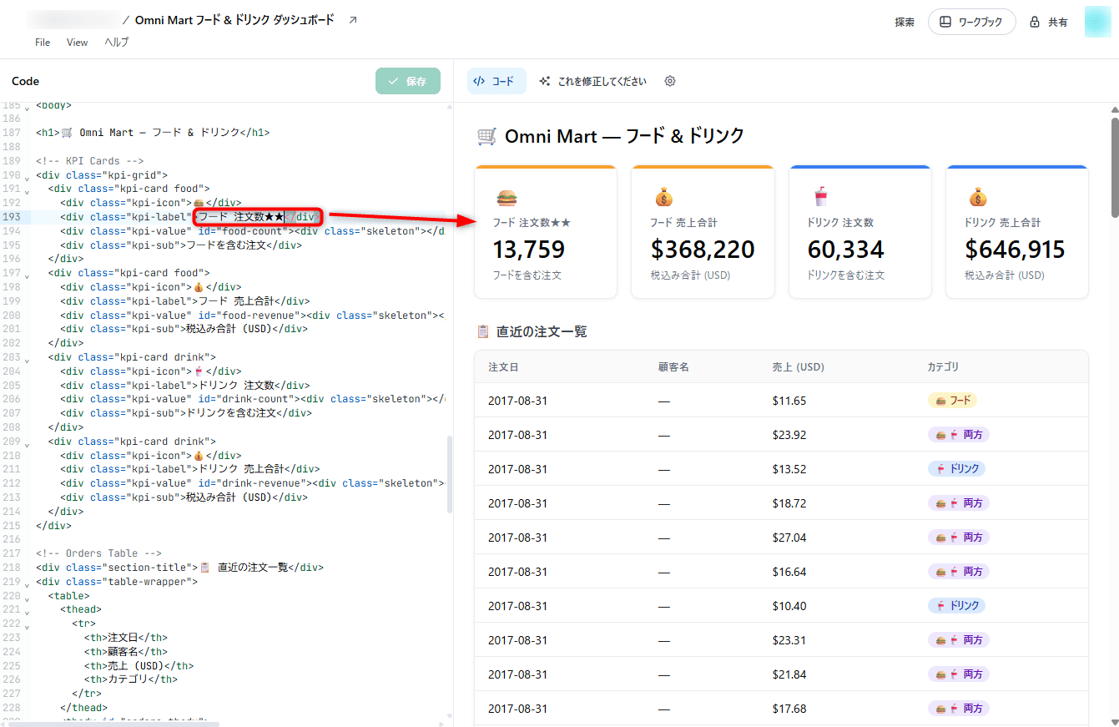Click the hamburger icon in フード 注文数 card

pos(507,198)
